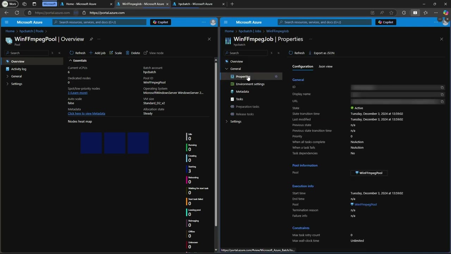Open more options next to WinFFmpegPool title
451x254 pixels.
click(x=99, y=39)
